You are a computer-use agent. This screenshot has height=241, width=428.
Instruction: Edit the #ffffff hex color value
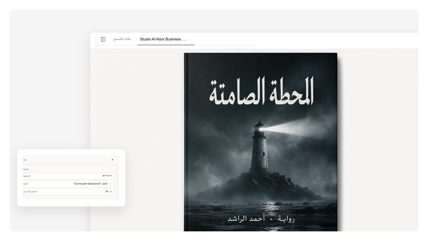point(107,176)
